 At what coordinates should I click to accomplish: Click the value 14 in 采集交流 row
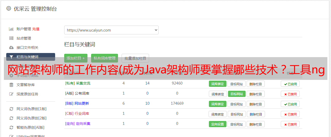(147, 83)
